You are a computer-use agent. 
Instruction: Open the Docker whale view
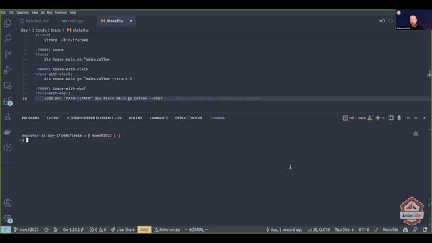click(x=7, y=132)
